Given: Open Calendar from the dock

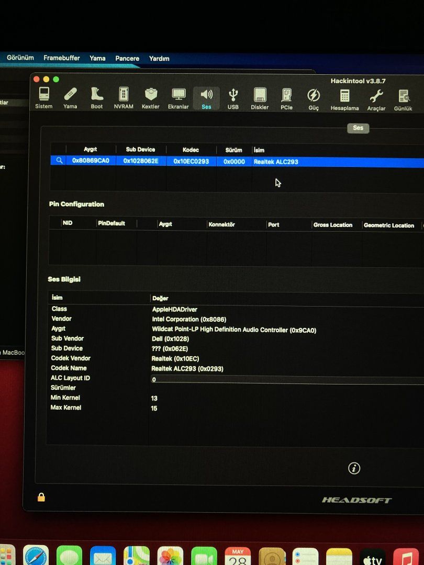Looking at the screenshot, I should click(x=238, y=556).
